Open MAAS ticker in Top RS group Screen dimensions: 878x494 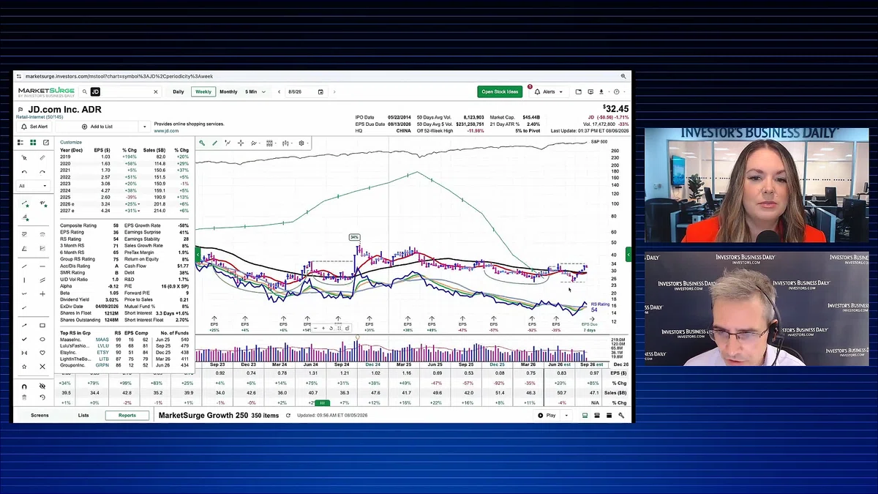click(102, 340)
